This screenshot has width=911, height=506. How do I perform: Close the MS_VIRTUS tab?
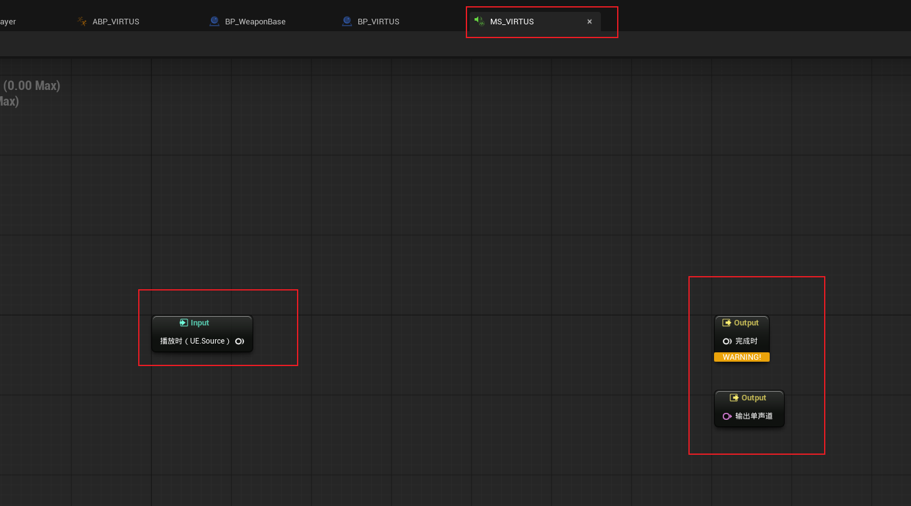point(589,21)
